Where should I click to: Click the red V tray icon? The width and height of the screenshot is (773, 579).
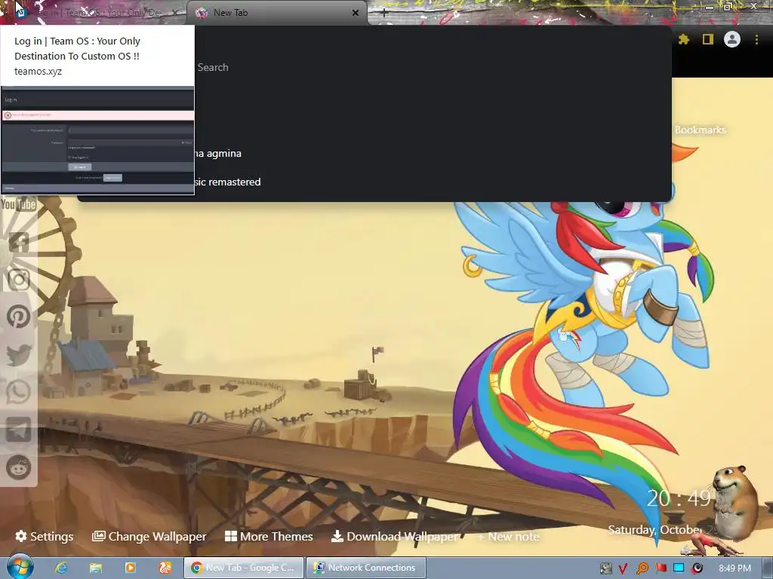pyautogui.click(x=623, y=568)
